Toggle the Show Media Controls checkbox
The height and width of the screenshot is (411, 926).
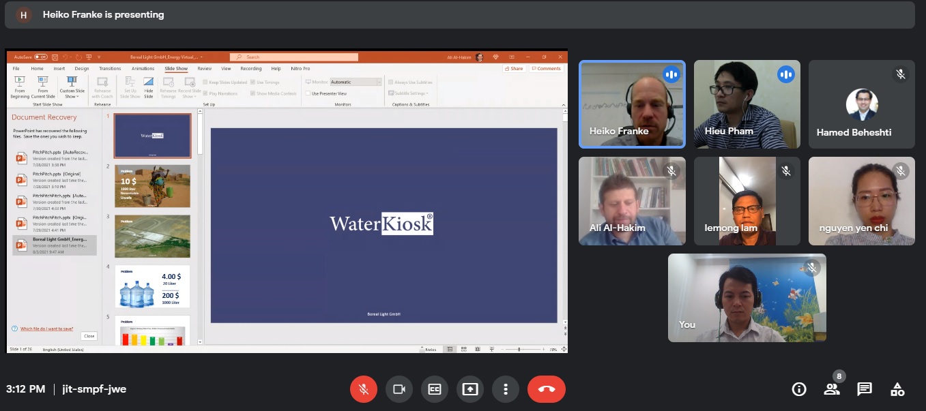coord(252,93)
